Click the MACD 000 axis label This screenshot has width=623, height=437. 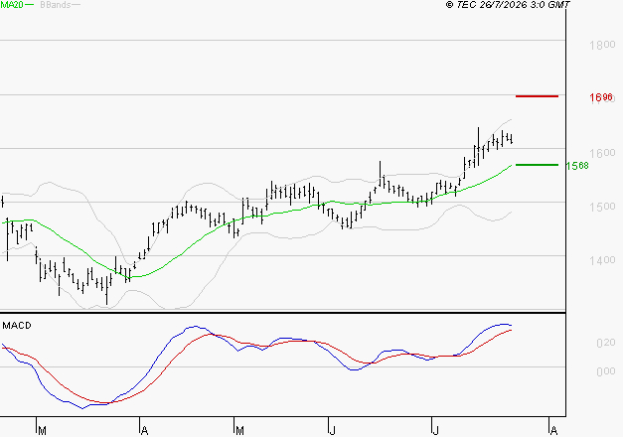pos(606,371)
